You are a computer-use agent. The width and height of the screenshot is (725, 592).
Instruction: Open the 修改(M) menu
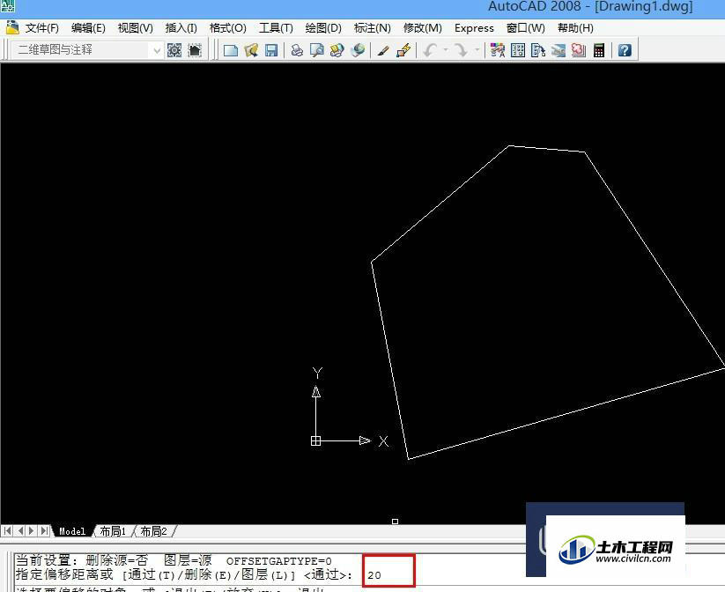(x=422, y=28)
